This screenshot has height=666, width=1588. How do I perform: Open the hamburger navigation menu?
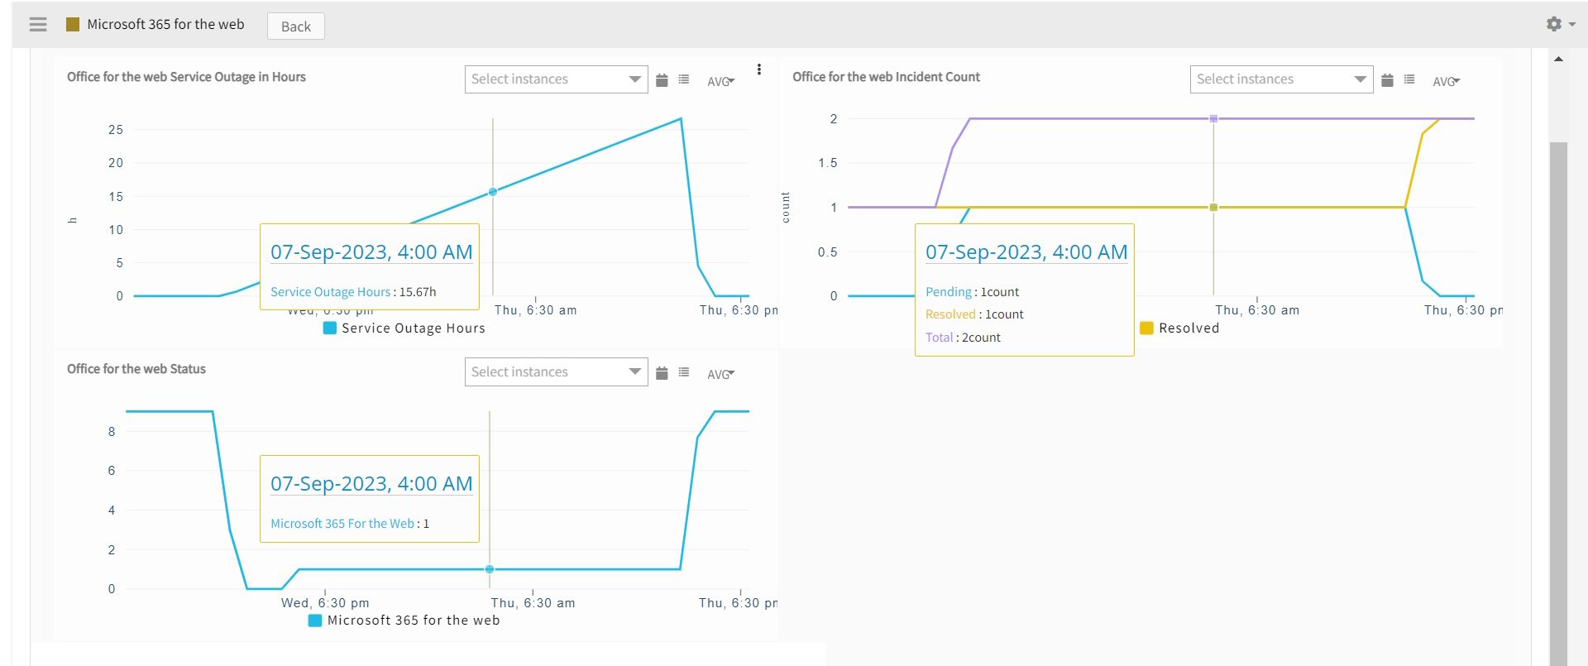point(38,24)
